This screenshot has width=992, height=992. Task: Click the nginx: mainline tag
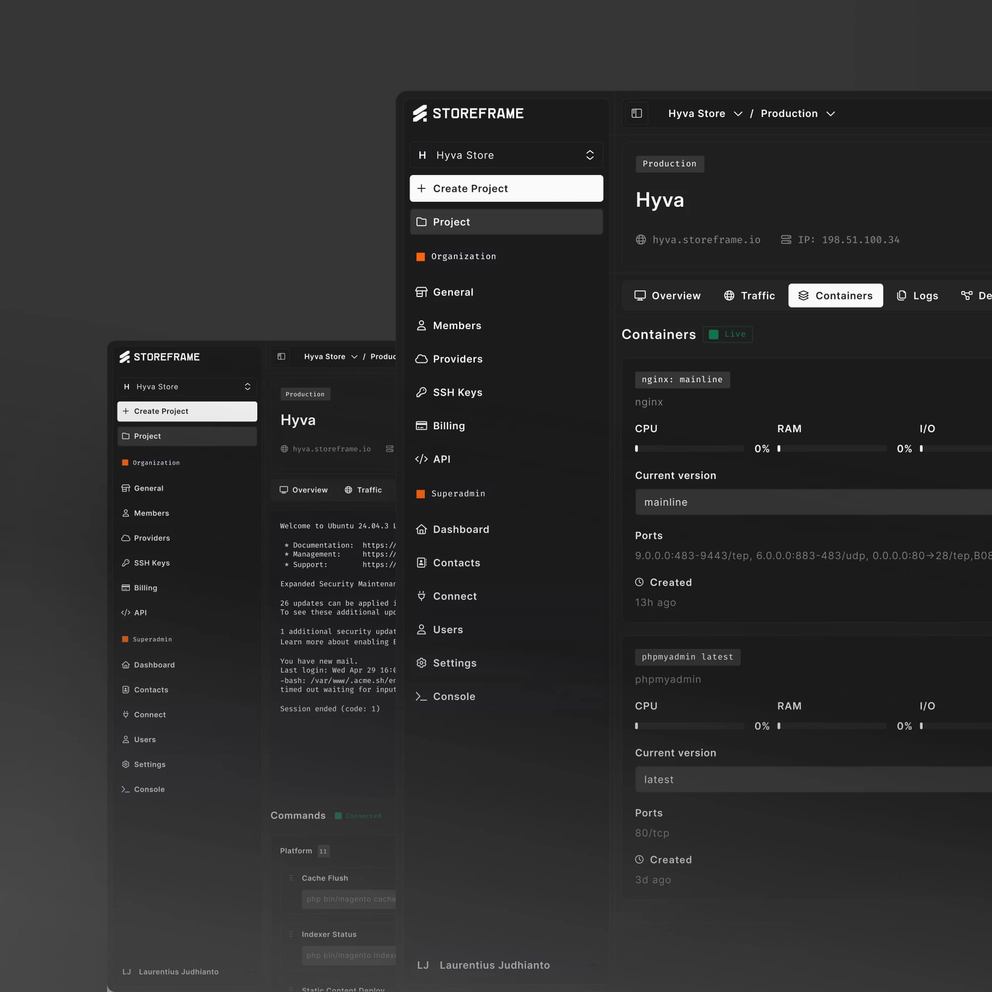coord(682,379)
